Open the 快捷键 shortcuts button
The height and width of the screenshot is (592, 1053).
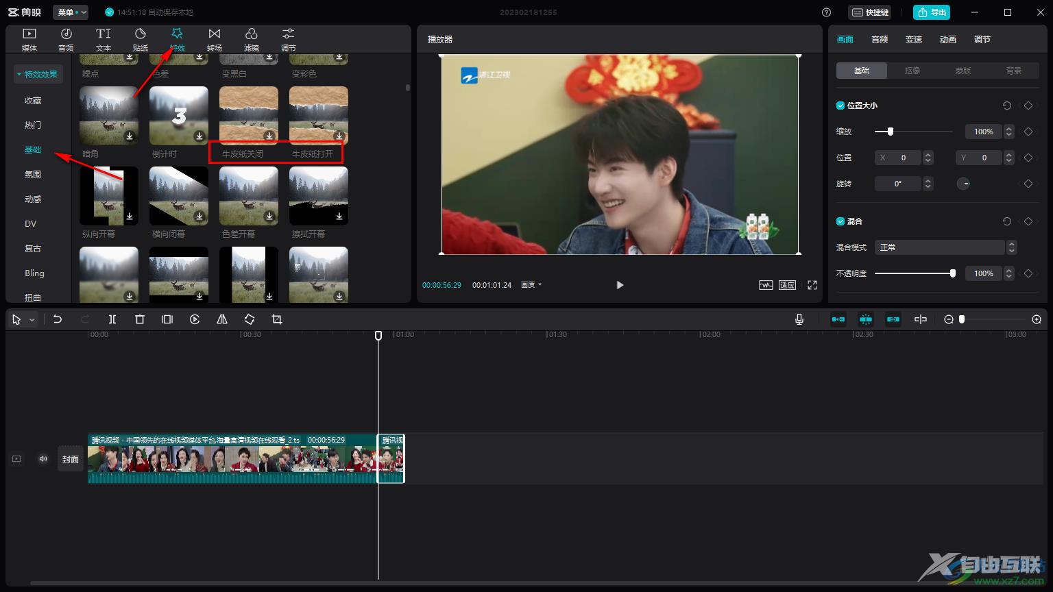870,12
